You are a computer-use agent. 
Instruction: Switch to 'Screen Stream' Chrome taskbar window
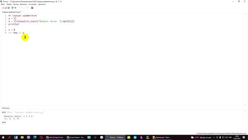(76, 137)
